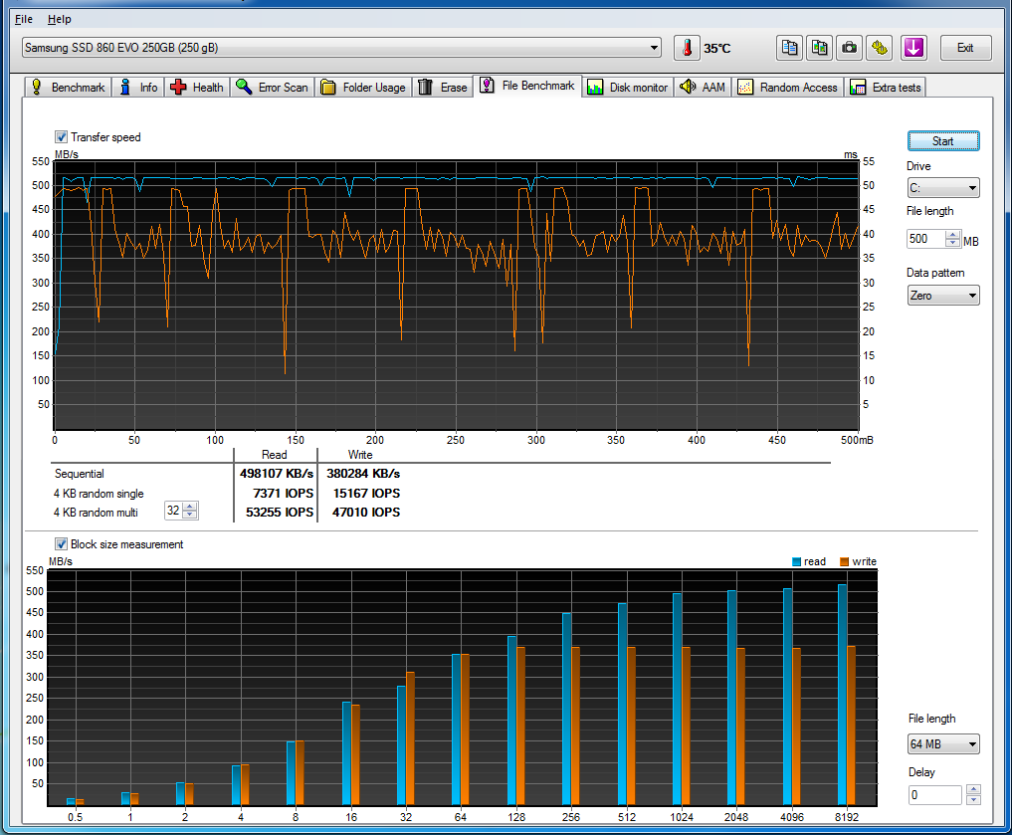The image size is (1012, 835).
Task: Click the camera save screenshot icon
Action: [x=850, y=48]
